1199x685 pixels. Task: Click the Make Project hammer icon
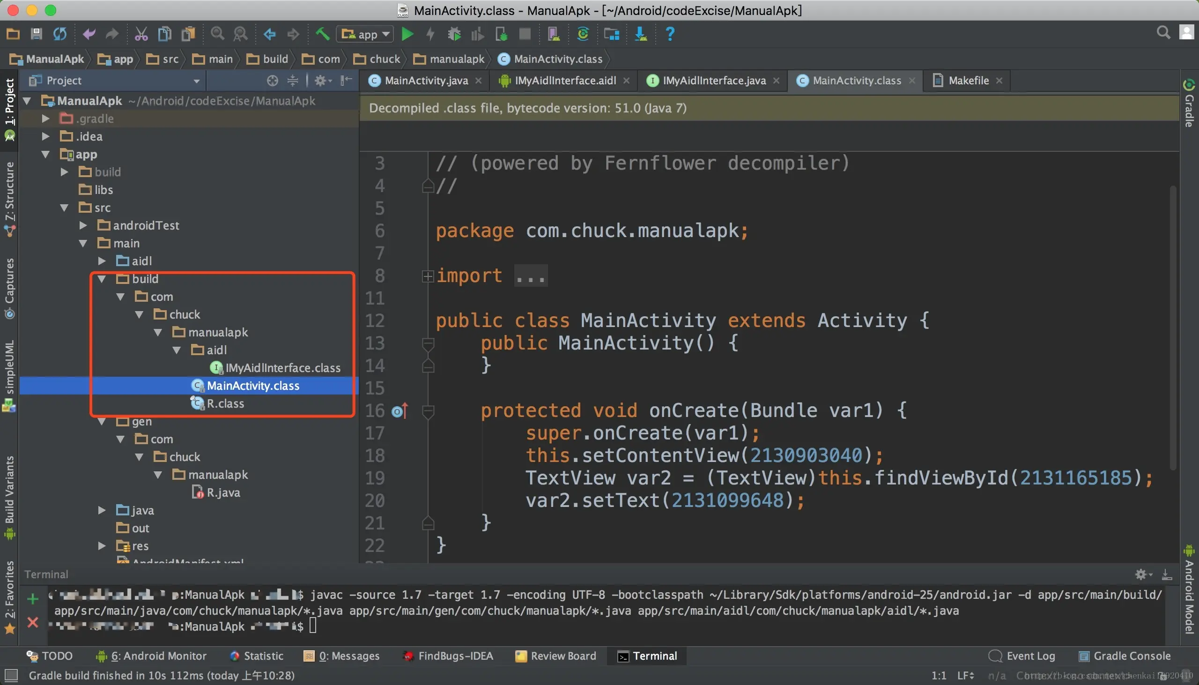(x=323, y=34)
